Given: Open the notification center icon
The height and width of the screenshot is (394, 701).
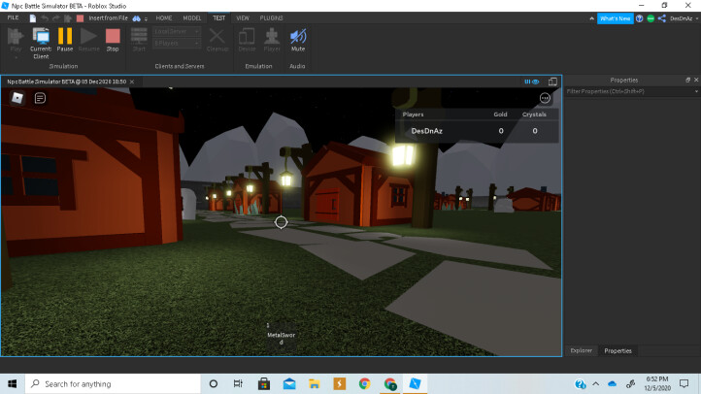Looking at the screenshot, I should tap(684, 383).
